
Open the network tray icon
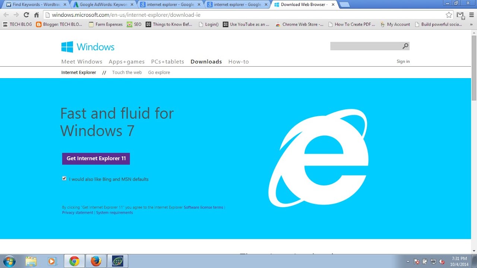(x=433, y=262)
